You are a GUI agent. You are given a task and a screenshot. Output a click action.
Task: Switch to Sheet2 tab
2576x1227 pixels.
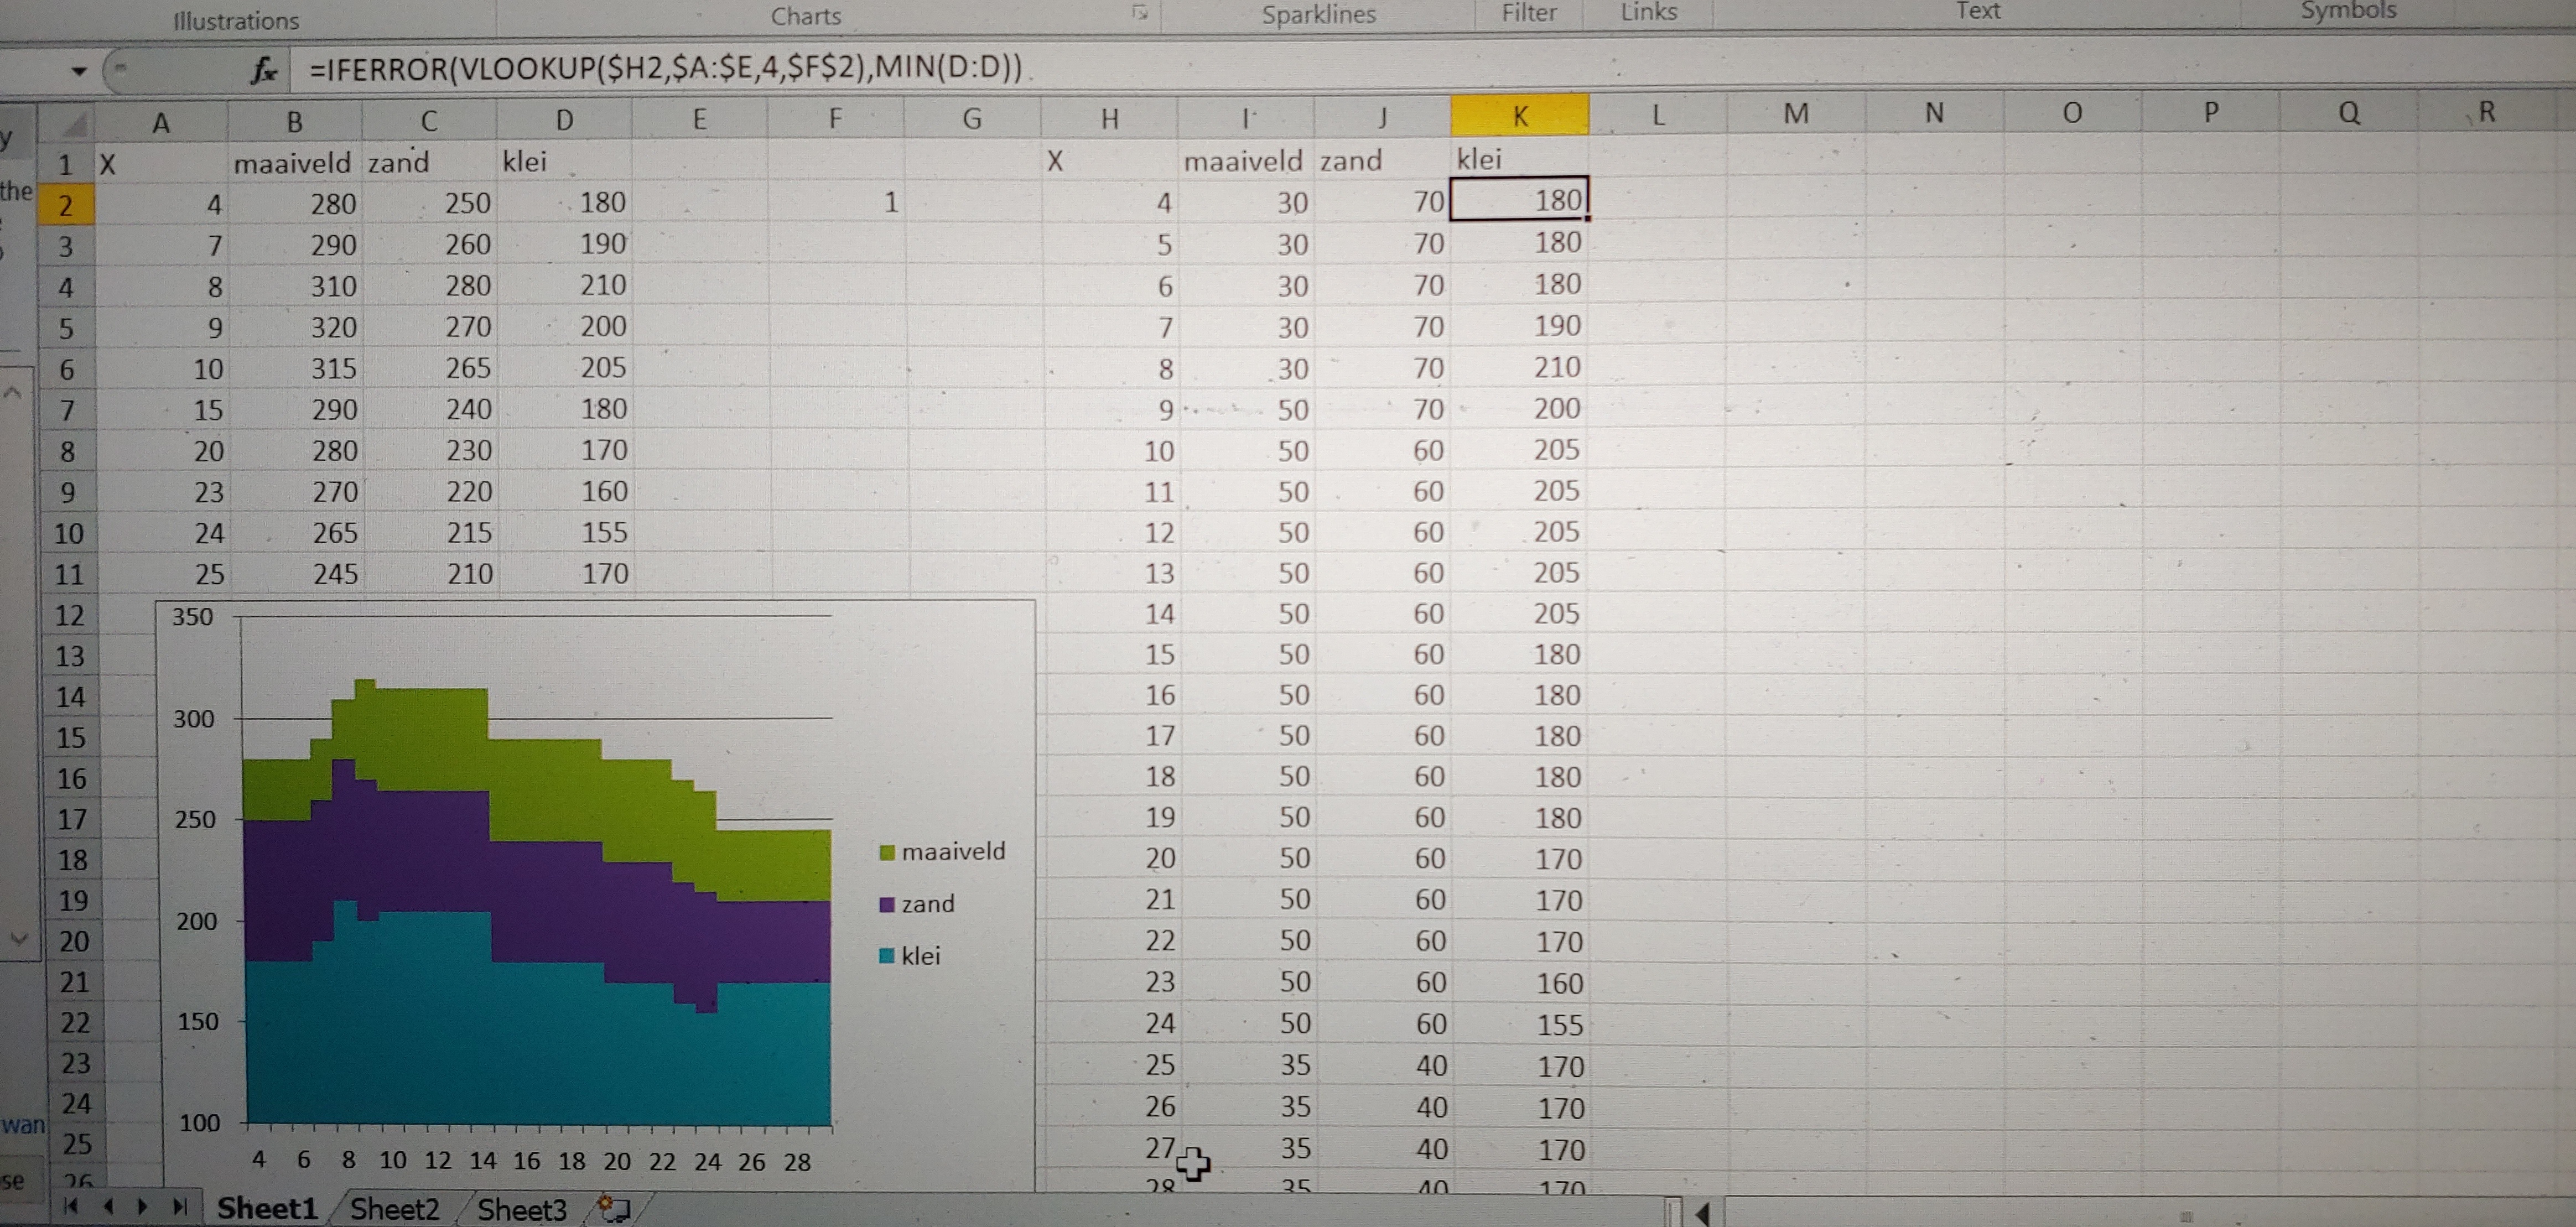coord(394,1208)
